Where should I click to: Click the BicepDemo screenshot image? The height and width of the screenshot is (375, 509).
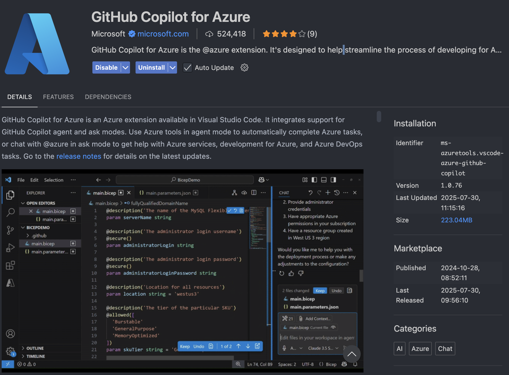tap(183, 271)
